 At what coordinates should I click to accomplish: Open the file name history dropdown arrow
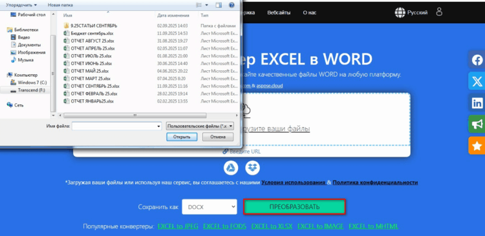[159, 126]
